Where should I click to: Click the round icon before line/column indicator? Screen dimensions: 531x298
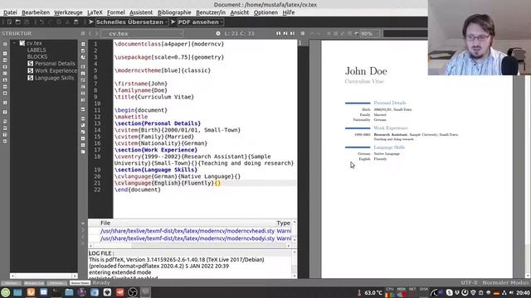[218, 33]
